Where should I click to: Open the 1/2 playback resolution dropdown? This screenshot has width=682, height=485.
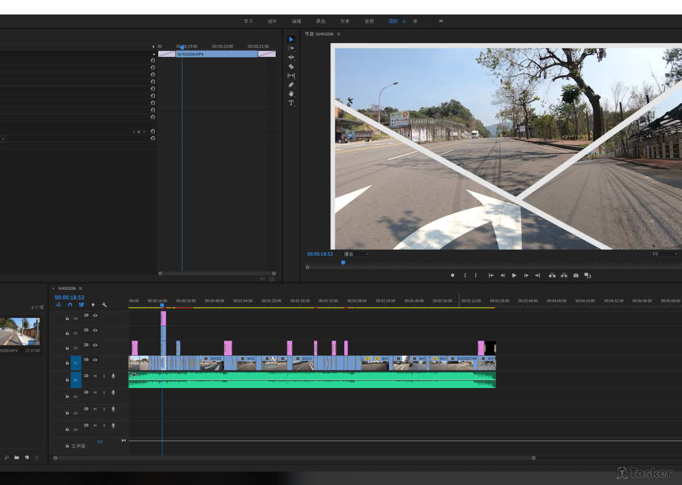(664, 254)
